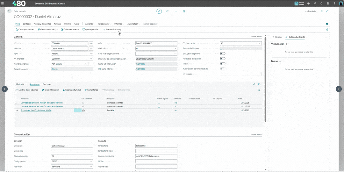Screen dimensions: 344x172
Task: Click the pencil edit icon
Action: (159, 11)
